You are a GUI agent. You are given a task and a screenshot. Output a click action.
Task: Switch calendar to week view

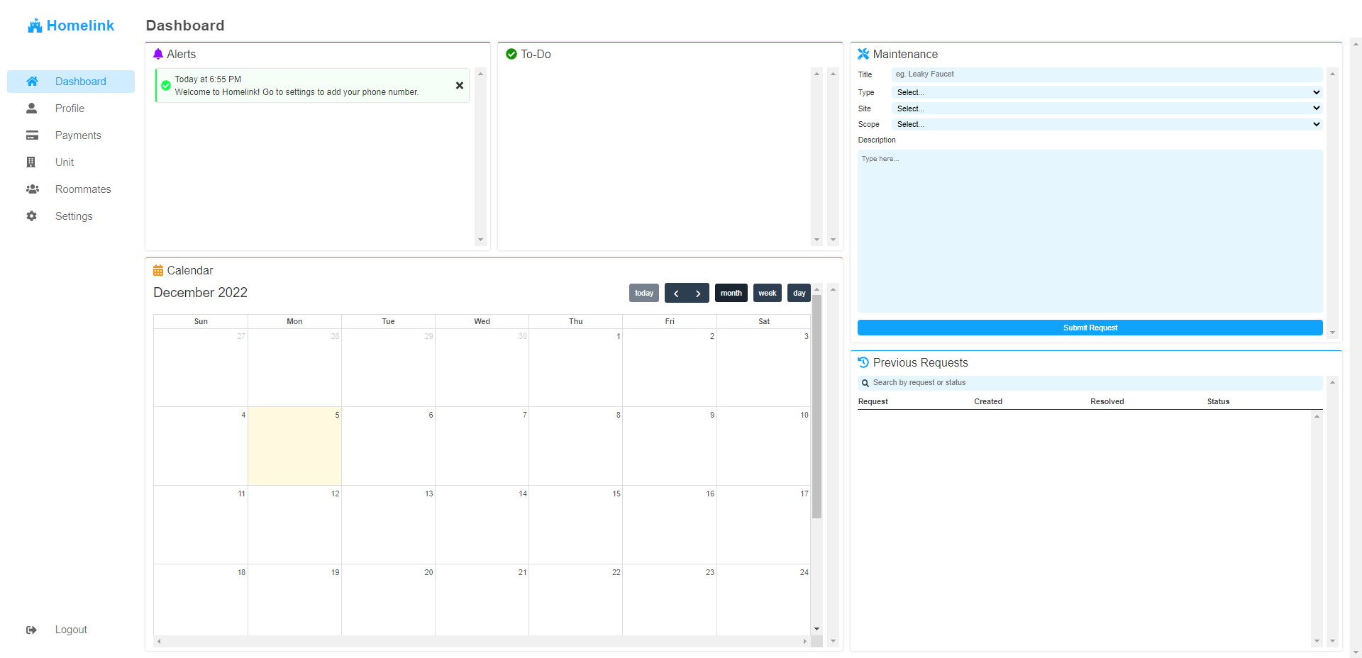click(767, 294)
